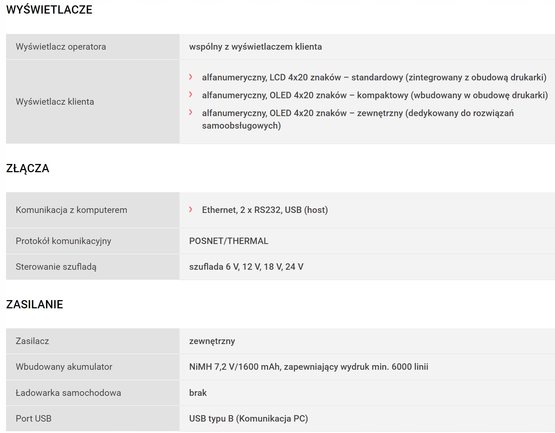Click the red chevron beside LCD 4x20 standardowy
Viewport: 555px width, 433px height.
click(191, 77)
